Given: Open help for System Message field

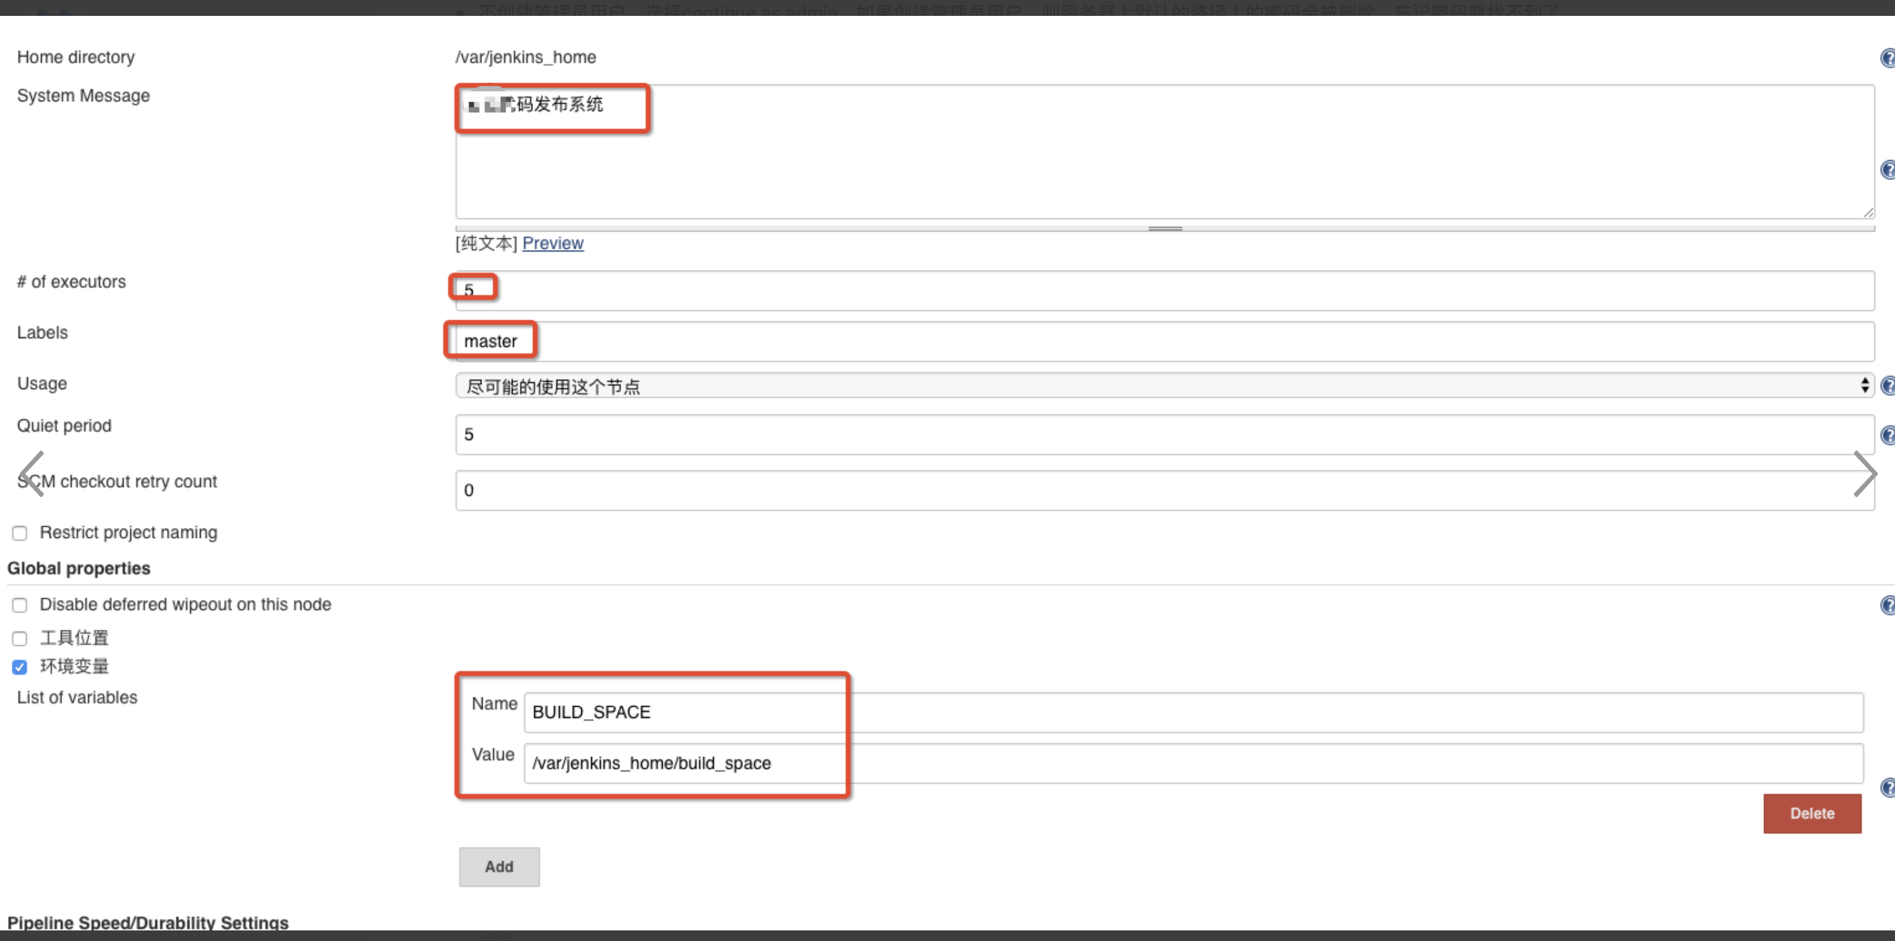Looking at the screenshot, I should tap(1887, 170).
